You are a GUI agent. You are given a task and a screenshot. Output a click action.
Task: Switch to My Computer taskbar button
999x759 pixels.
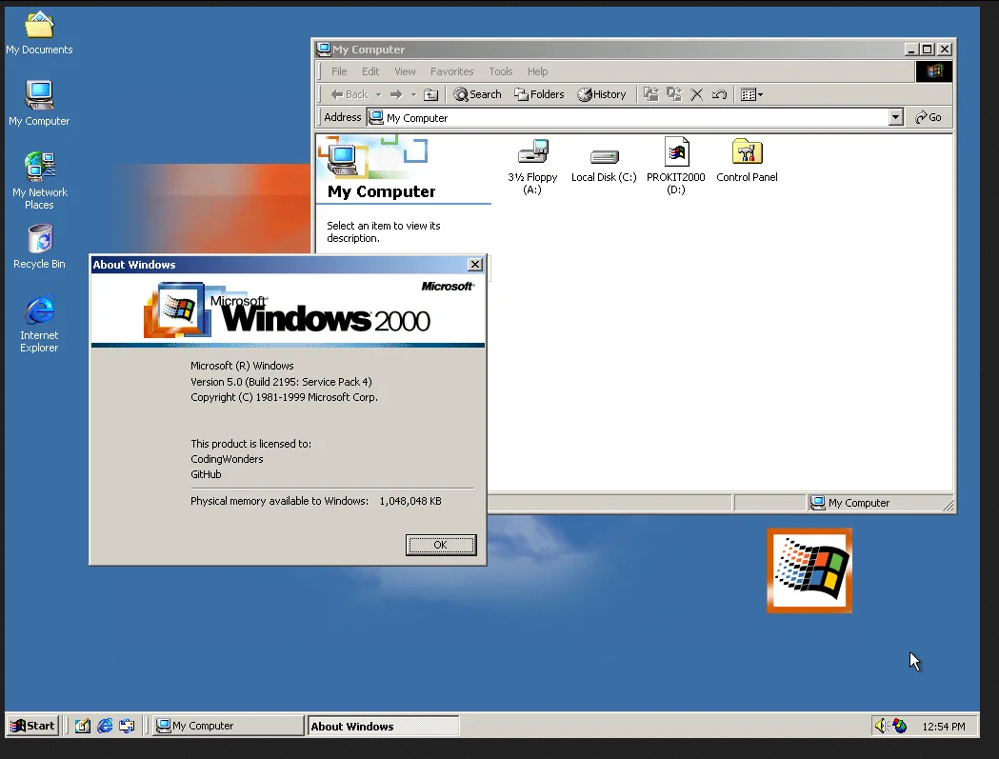[x=229, y=726]
